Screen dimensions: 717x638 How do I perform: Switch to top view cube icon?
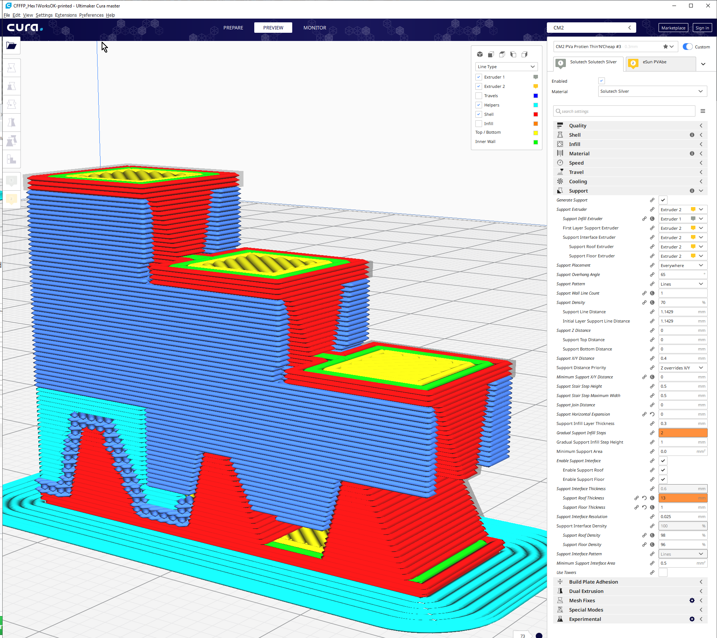[x=502, y=54]
